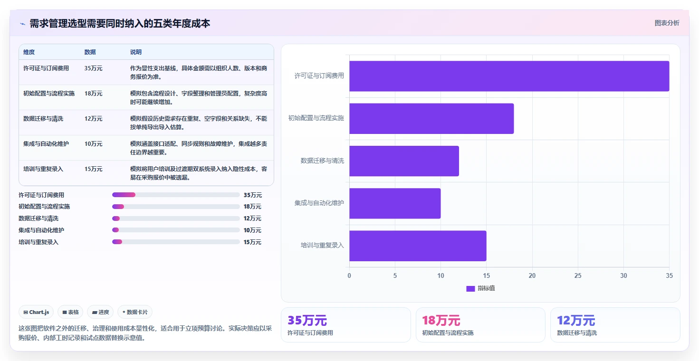Viewport: 699px width, 361px height.
Task: Click the description starting 模拟包含流程设计
Action: coord(199,97)
